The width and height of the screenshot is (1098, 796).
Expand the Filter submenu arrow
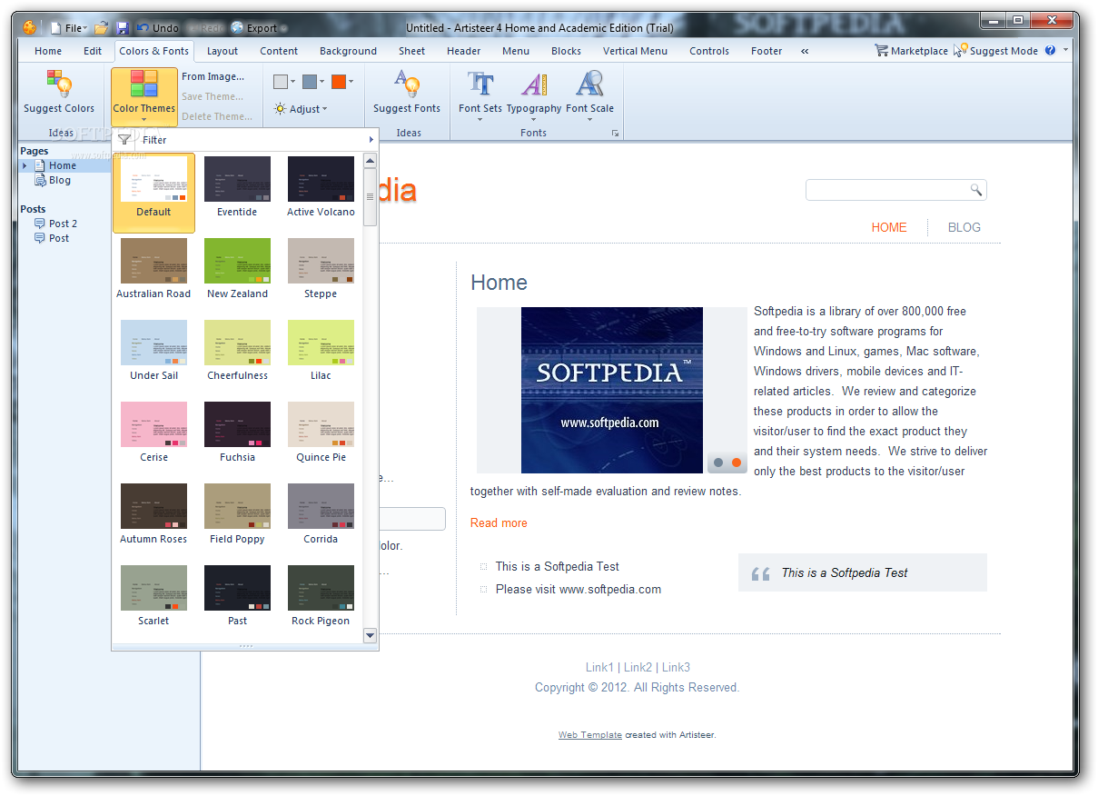(x=371, y=140)
